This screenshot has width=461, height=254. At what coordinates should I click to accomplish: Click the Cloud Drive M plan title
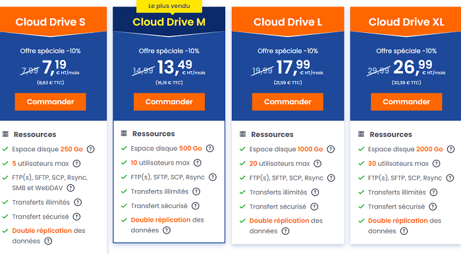(169, 22)
